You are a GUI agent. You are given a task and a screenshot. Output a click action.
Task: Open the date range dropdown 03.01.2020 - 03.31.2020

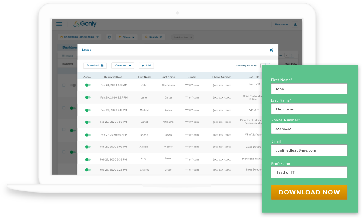[x=80, y=37]
